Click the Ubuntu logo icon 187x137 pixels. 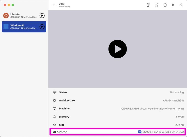pyautogui.click(x=6, y=16)
